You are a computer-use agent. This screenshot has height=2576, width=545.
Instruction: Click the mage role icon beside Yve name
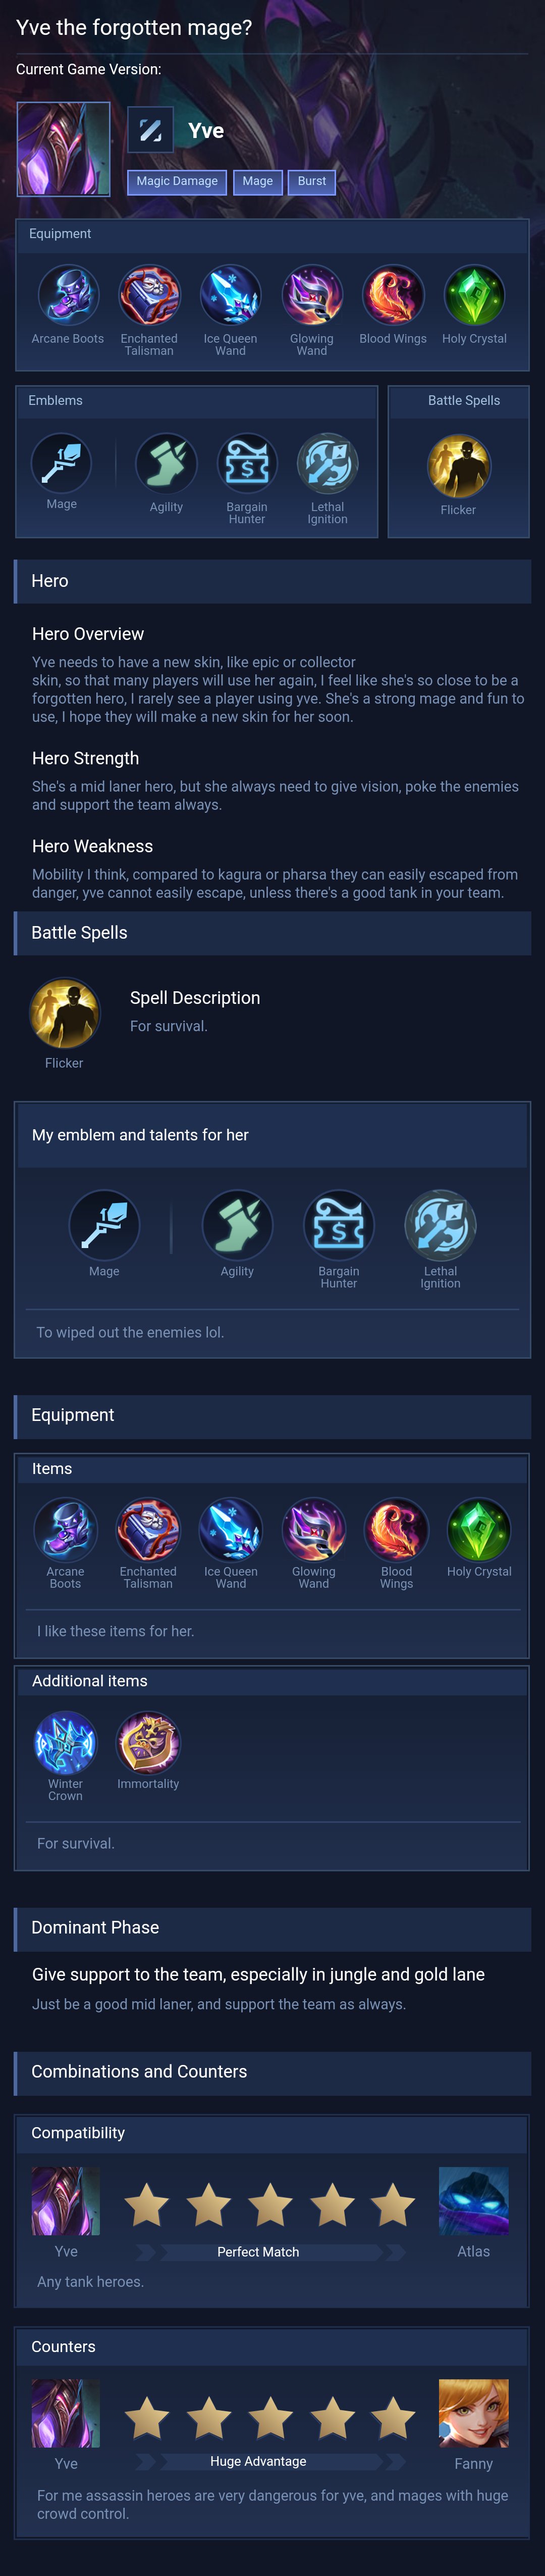tap(151, 130)
